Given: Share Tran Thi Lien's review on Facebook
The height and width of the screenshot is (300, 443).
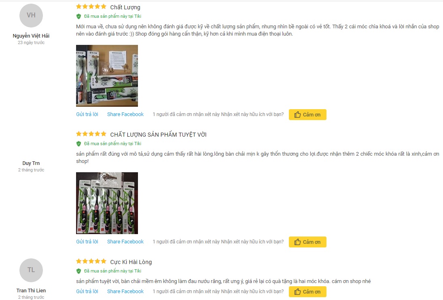Looking at the screenshot, I should pos(125,291).
